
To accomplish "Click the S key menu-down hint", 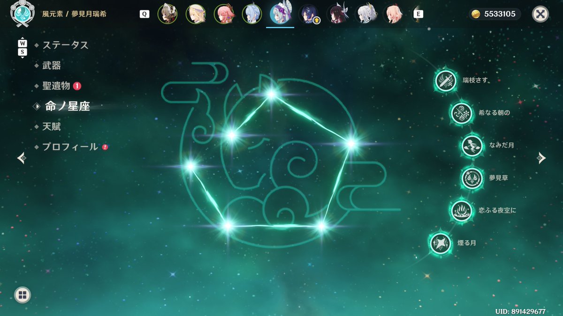I will pyautogui.click(x=23, y=52).
